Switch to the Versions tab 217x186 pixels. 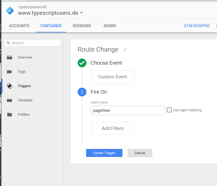(82, 26)
